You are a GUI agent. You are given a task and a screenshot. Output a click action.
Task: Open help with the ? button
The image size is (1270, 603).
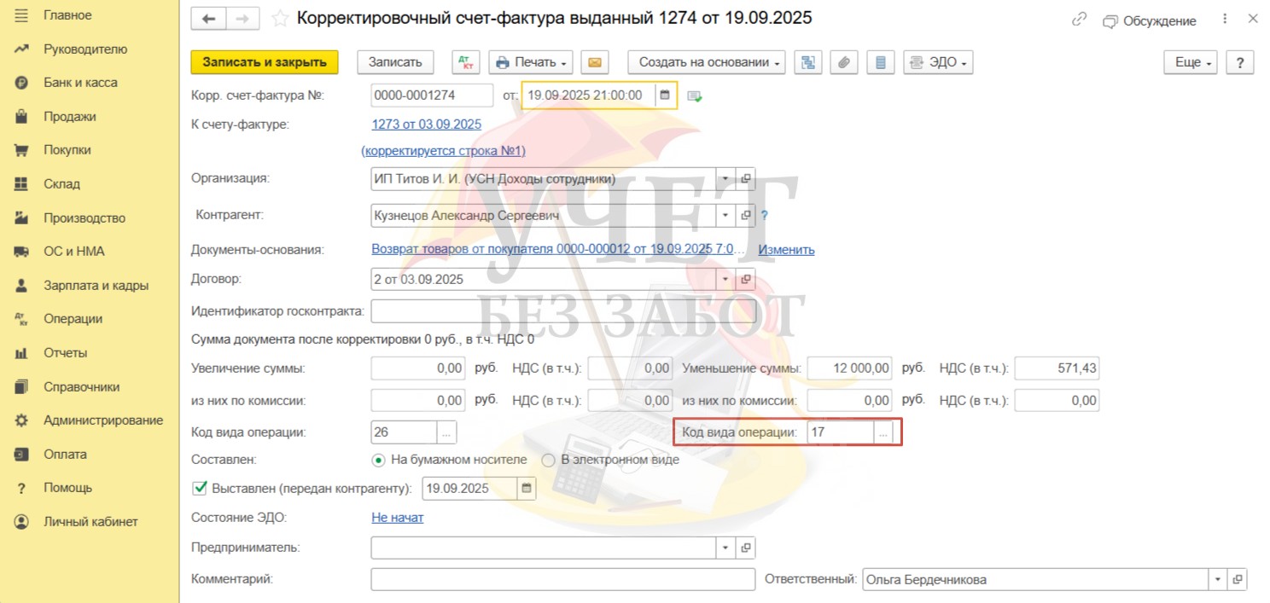point(1239,62)
